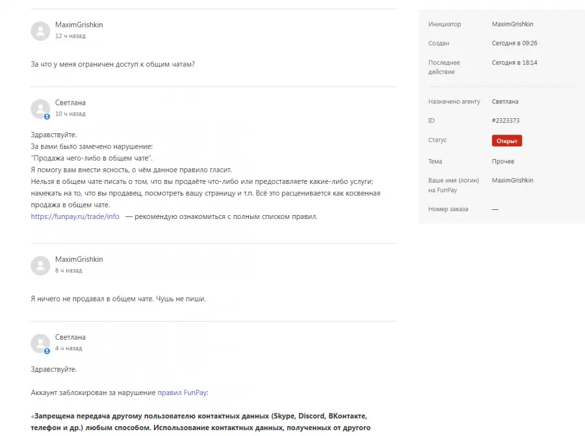Screen dimensions: 585x436
Task: Click the message 'Я ничего не продавал в общем чате'
Action: (x=118, y=299)
